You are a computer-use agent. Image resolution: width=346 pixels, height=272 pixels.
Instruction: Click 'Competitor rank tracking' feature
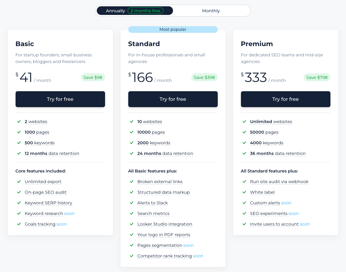[164, 256]
